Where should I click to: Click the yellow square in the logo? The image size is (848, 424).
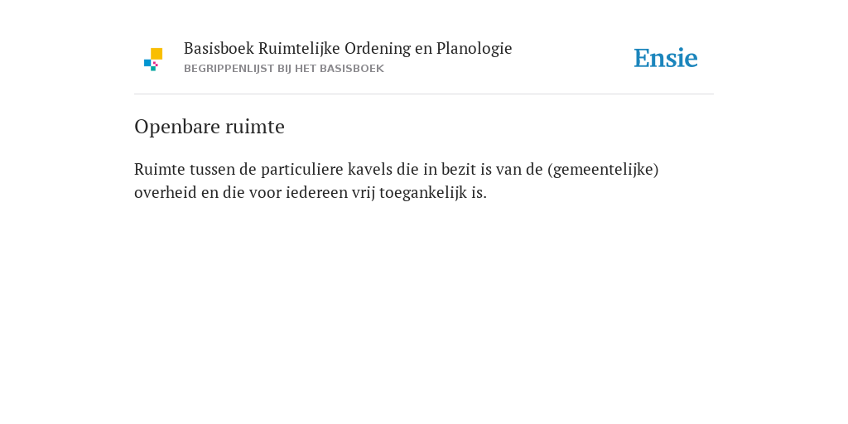tap(157, 54)
